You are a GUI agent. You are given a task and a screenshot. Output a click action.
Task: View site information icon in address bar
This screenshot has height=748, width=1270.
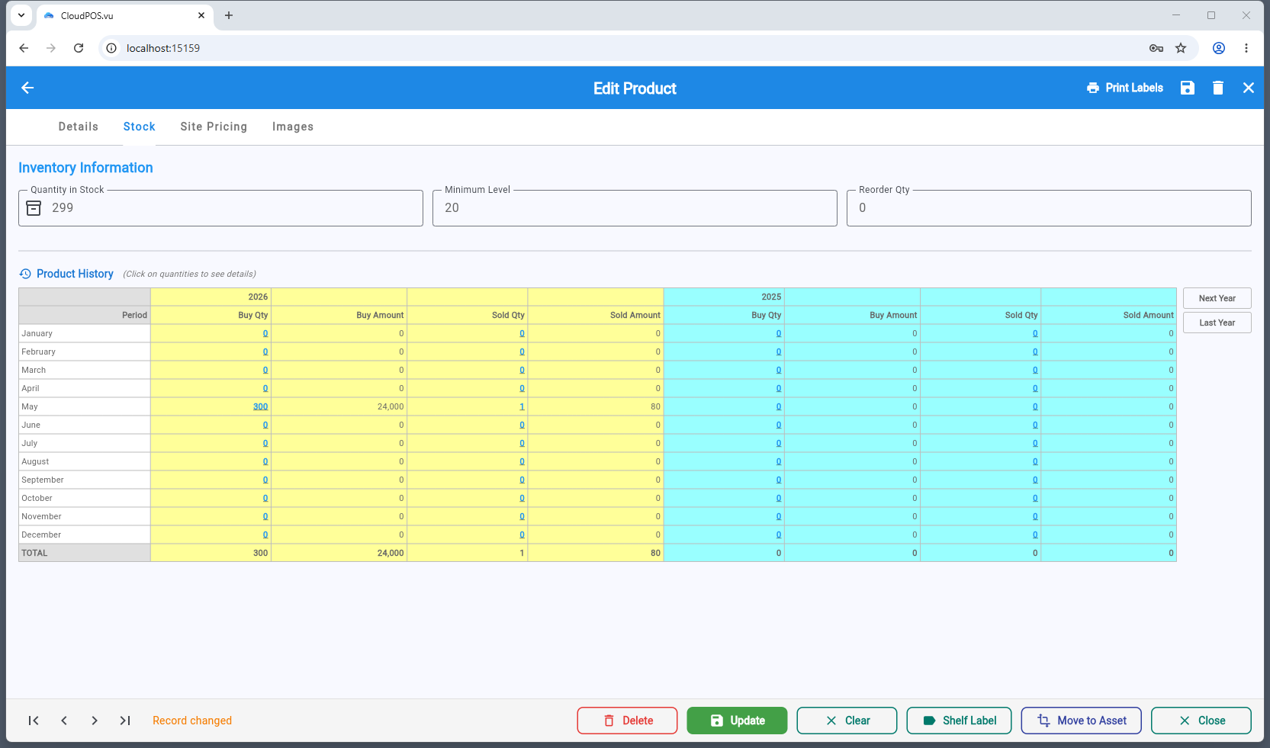pyautogui.click(x=111, y=48)
